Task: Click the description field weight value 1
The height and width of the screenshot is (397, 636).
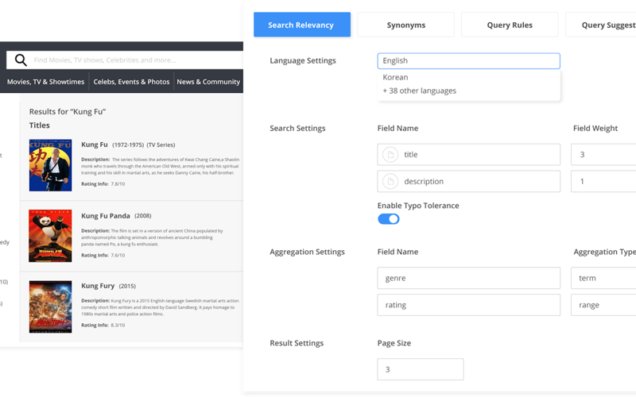Action: [x=603, y=182]
